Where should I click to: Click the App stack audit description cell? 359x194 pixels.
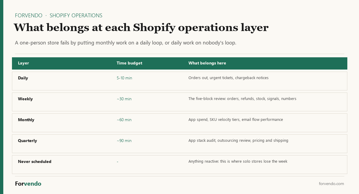click(238, 141)
